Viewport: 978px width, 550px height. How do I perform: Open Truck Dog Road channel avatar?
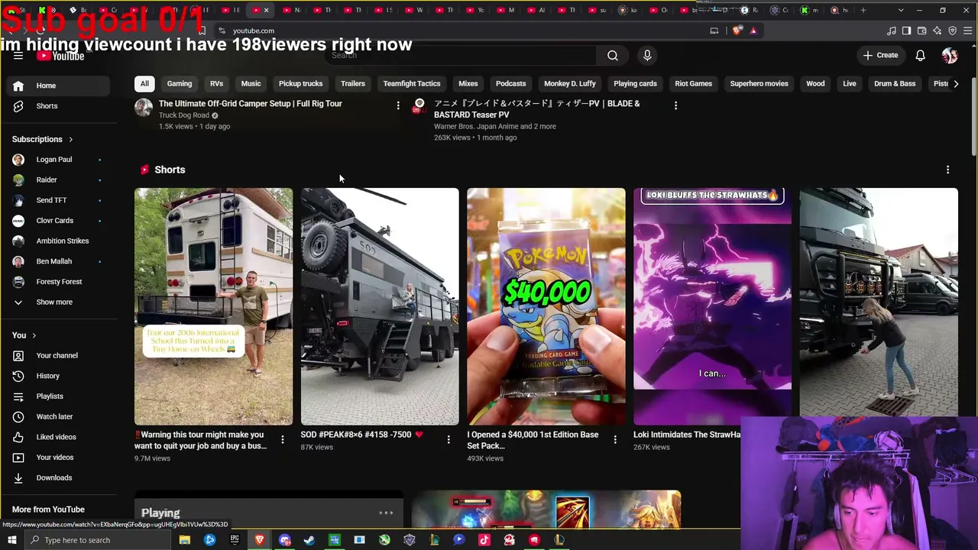coord(144,107)
